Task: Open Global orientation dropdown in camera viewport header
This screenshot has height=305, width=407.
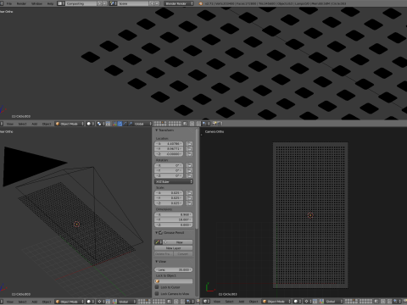Action: [x=333, y=302]
